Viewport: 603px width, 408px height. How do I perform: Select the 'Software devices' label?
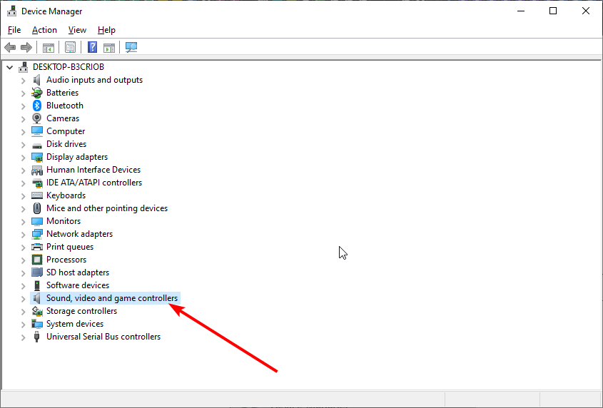pyautogui.click(x=78, y=285)
